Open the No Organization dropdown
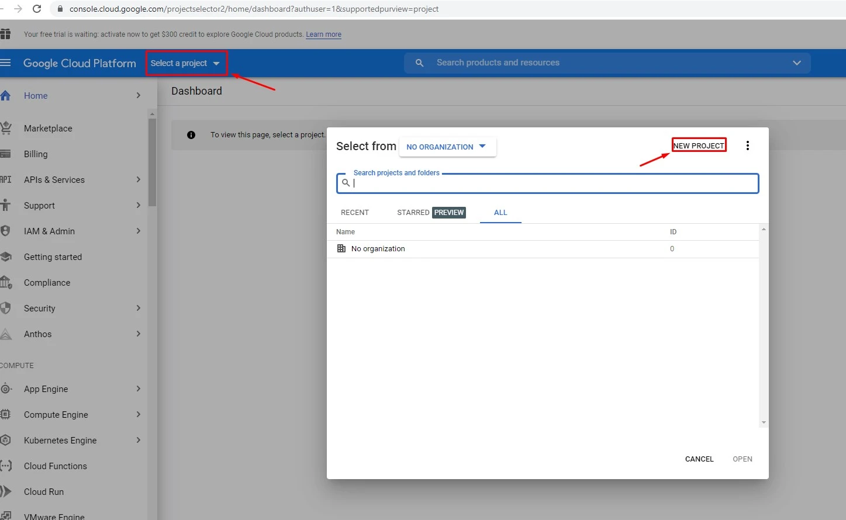Image resolution: width=846 pixels, height=520 pixels. tap(447, 147)
